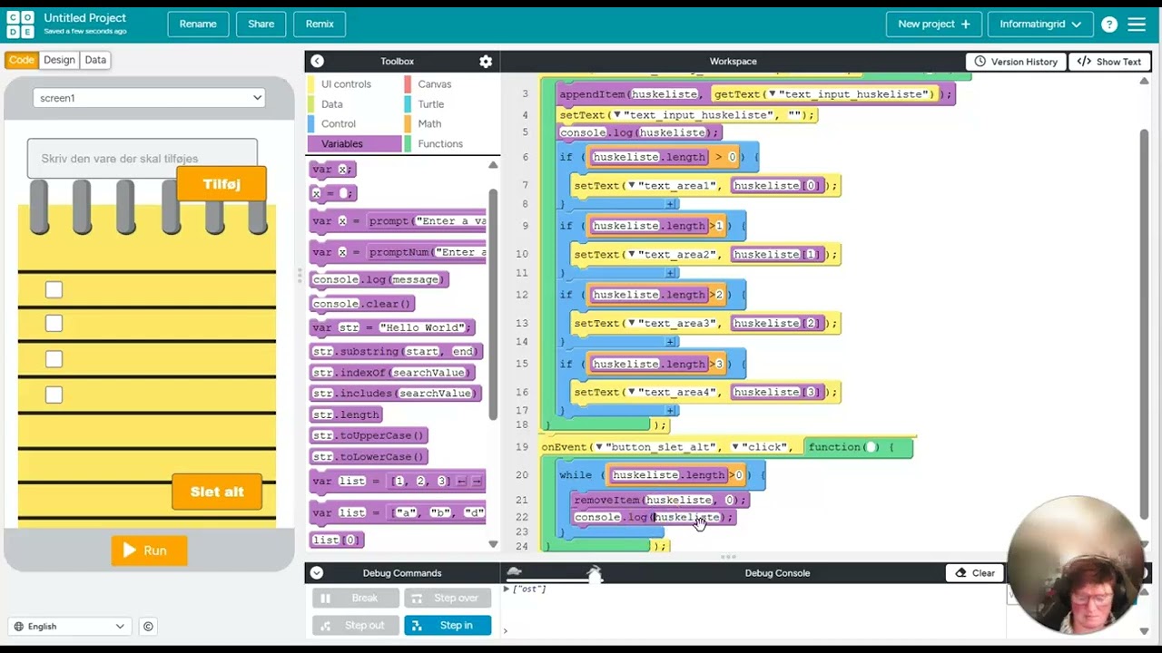Screen dimensions: 1162x653
Task: Switch to Design mode tab
Action: pos(59,60)
